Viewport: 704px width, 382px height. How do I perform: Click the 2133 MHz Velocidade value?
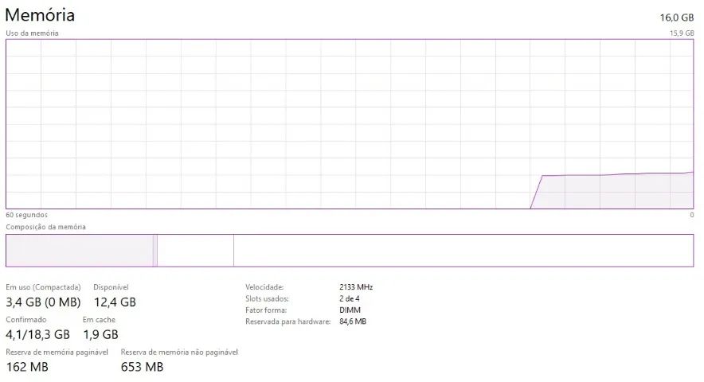coord(355,286)
